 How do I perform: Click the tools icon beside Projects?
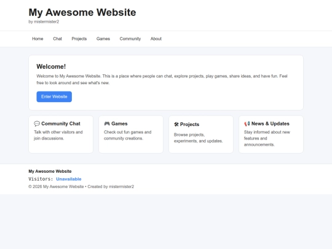click(176, 124)
